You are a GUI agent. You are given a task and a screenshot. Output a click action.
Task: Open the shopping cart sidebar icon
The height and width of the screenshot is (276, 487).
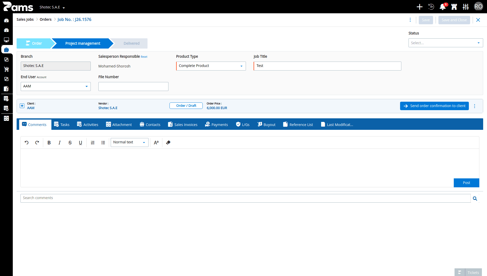(6, 69)
